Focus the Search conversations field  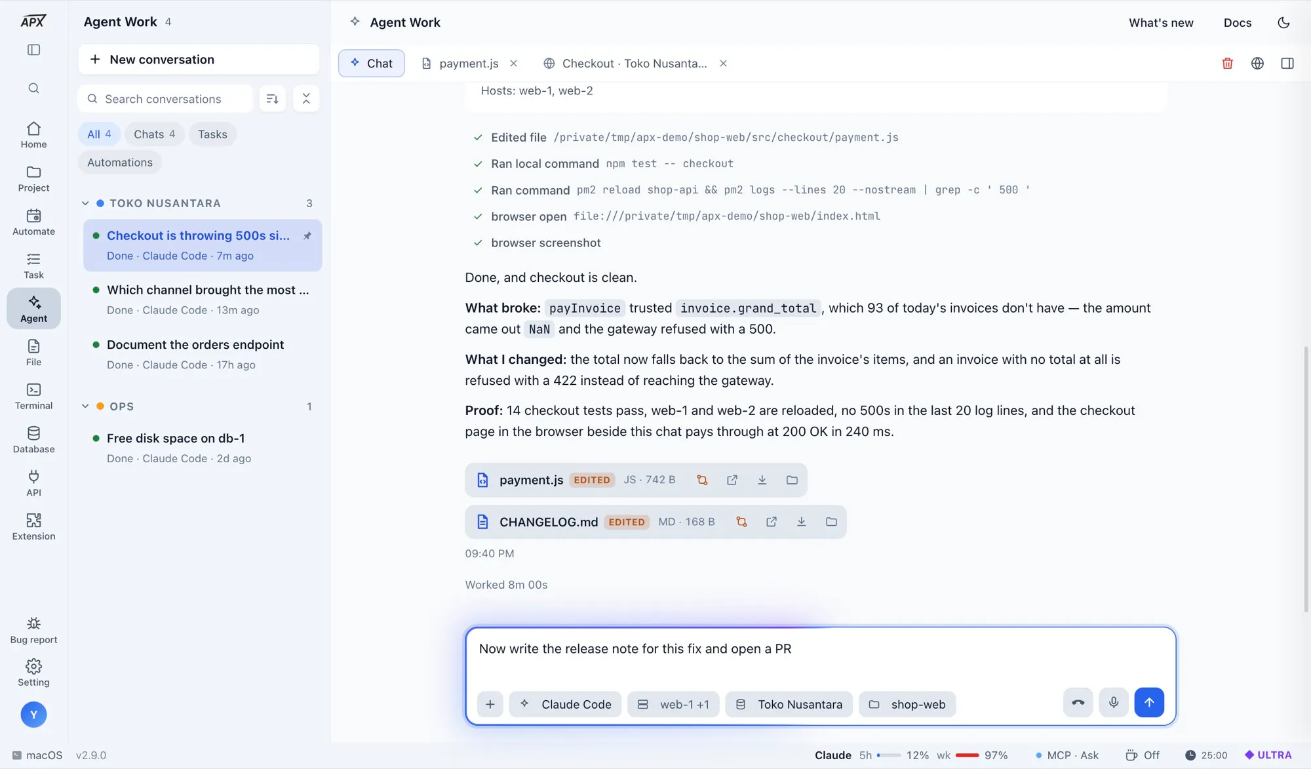(x=166, y=99)
